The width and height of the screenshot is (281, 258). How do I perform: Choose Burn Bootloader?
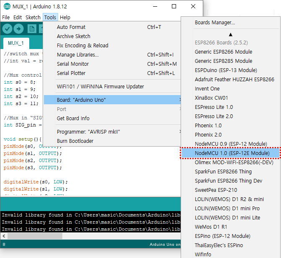pyautogui.click(x=112, y=141)
